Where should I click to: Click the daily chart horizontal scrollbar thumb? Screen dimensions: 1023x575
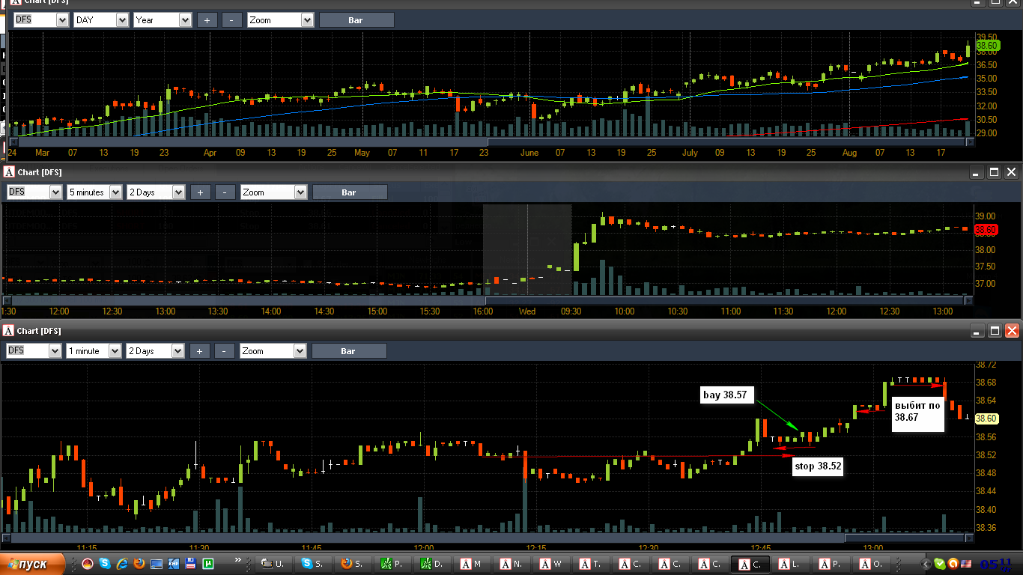[726, 142]
